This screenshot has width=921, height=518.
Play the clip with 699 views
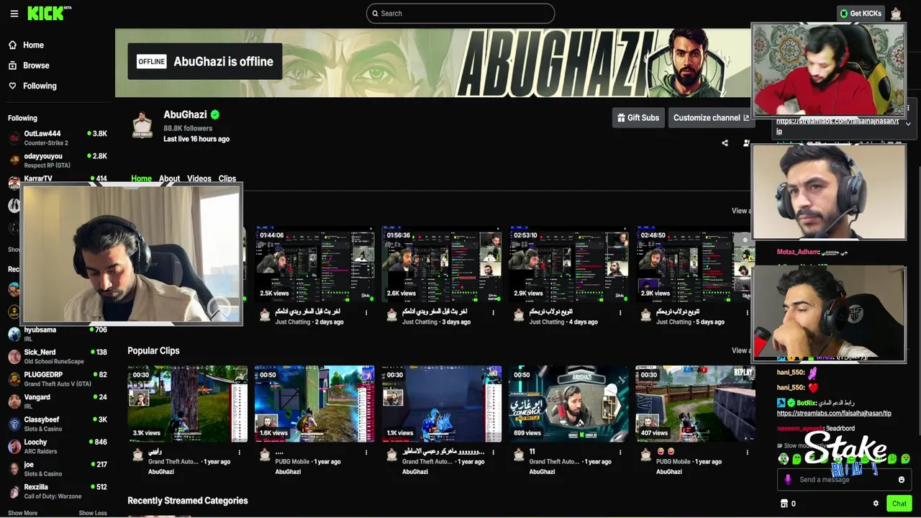tap(568, 404)
